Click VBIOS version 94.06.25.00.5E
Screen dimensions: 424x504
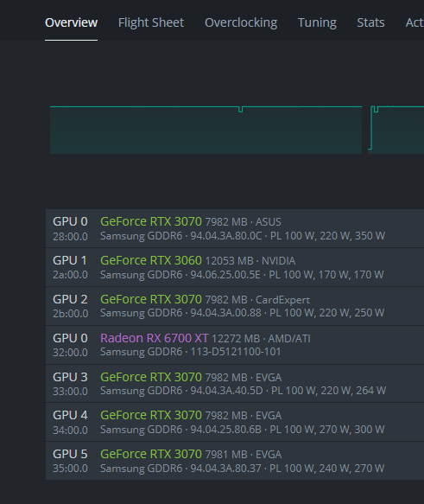pyautogui.click(x=225, y=275)
